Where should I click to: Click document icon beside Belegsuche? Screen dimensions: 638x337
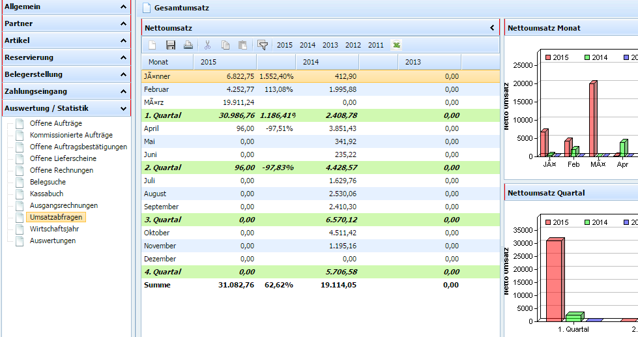tap(20, 182)
